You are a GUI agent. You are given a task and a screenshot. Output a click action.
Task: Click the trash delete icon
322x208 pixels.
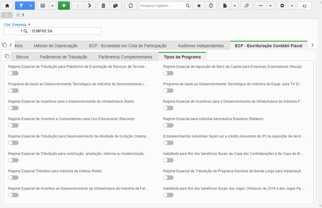pos(103,6)
